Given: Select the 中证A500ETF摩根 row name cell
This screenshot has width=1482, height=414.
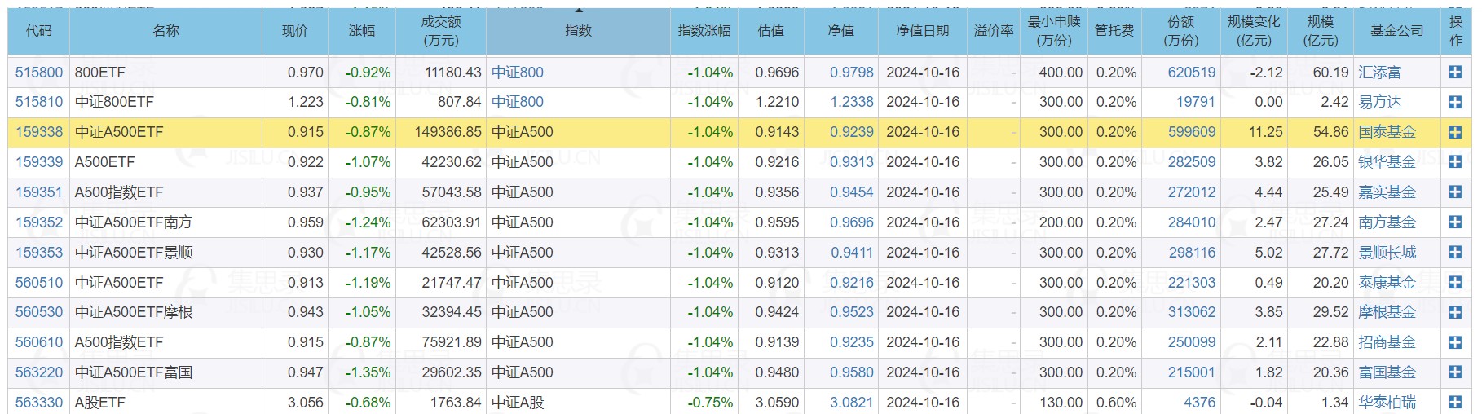Looking at the screenshot, I should (165, 312).
